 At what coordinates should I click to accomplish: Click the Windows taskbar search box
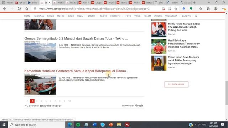[x=37, y=125]
